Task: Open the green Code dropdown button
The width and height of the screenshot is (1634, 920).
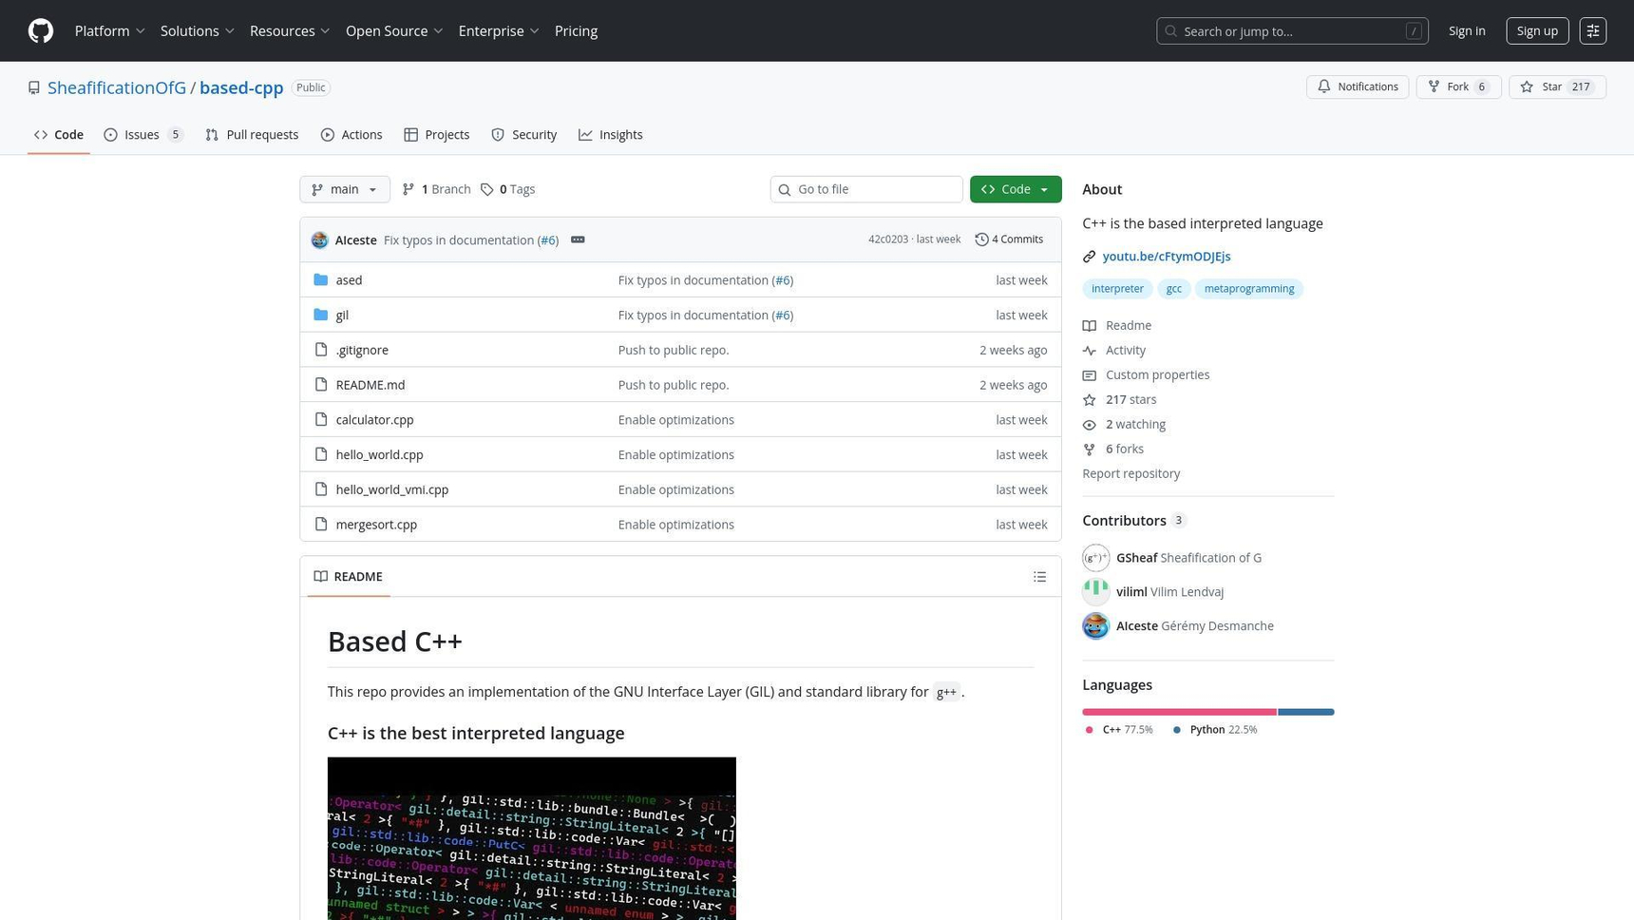Action: 1016,189
